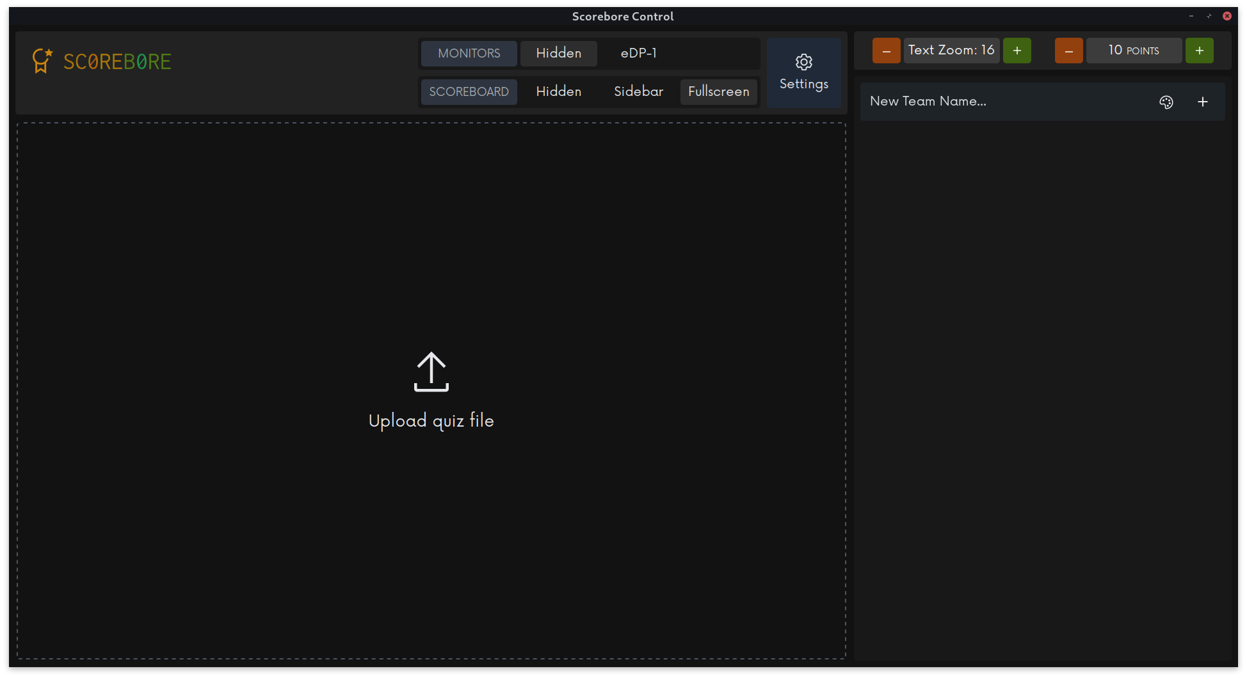Minimize the Scorebore Control window
Viewport: 1247px width, 678px height.
click(x=1191, y=16)
